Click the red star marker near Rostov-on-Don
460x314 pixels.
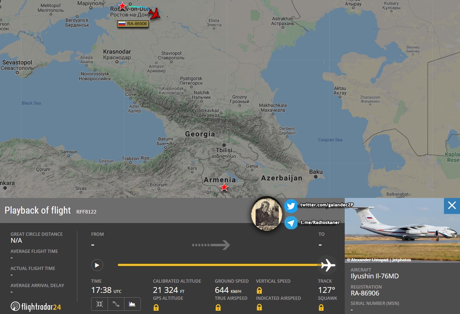coord(123,6)
